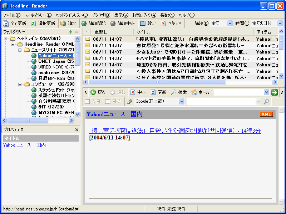Open the 「接見室に収容は違法」 article link
286x214 pixels.
[x=175, y=131]
